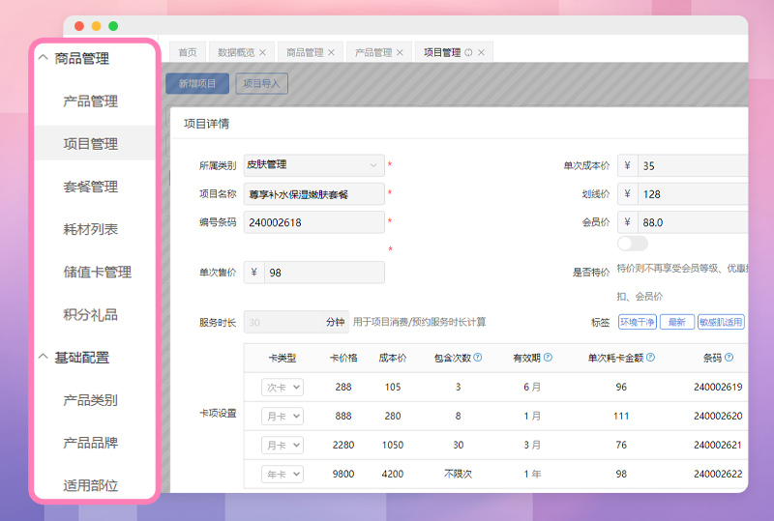The height and width of the screenshot is (521, 774).
Task: Open 套餐管理 in the sidebar
Action: [x=91, y=187]
